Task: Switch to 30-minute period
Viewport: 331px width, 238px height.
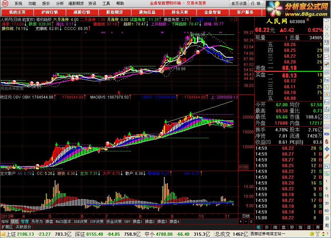Action: [x=326, y=203]
